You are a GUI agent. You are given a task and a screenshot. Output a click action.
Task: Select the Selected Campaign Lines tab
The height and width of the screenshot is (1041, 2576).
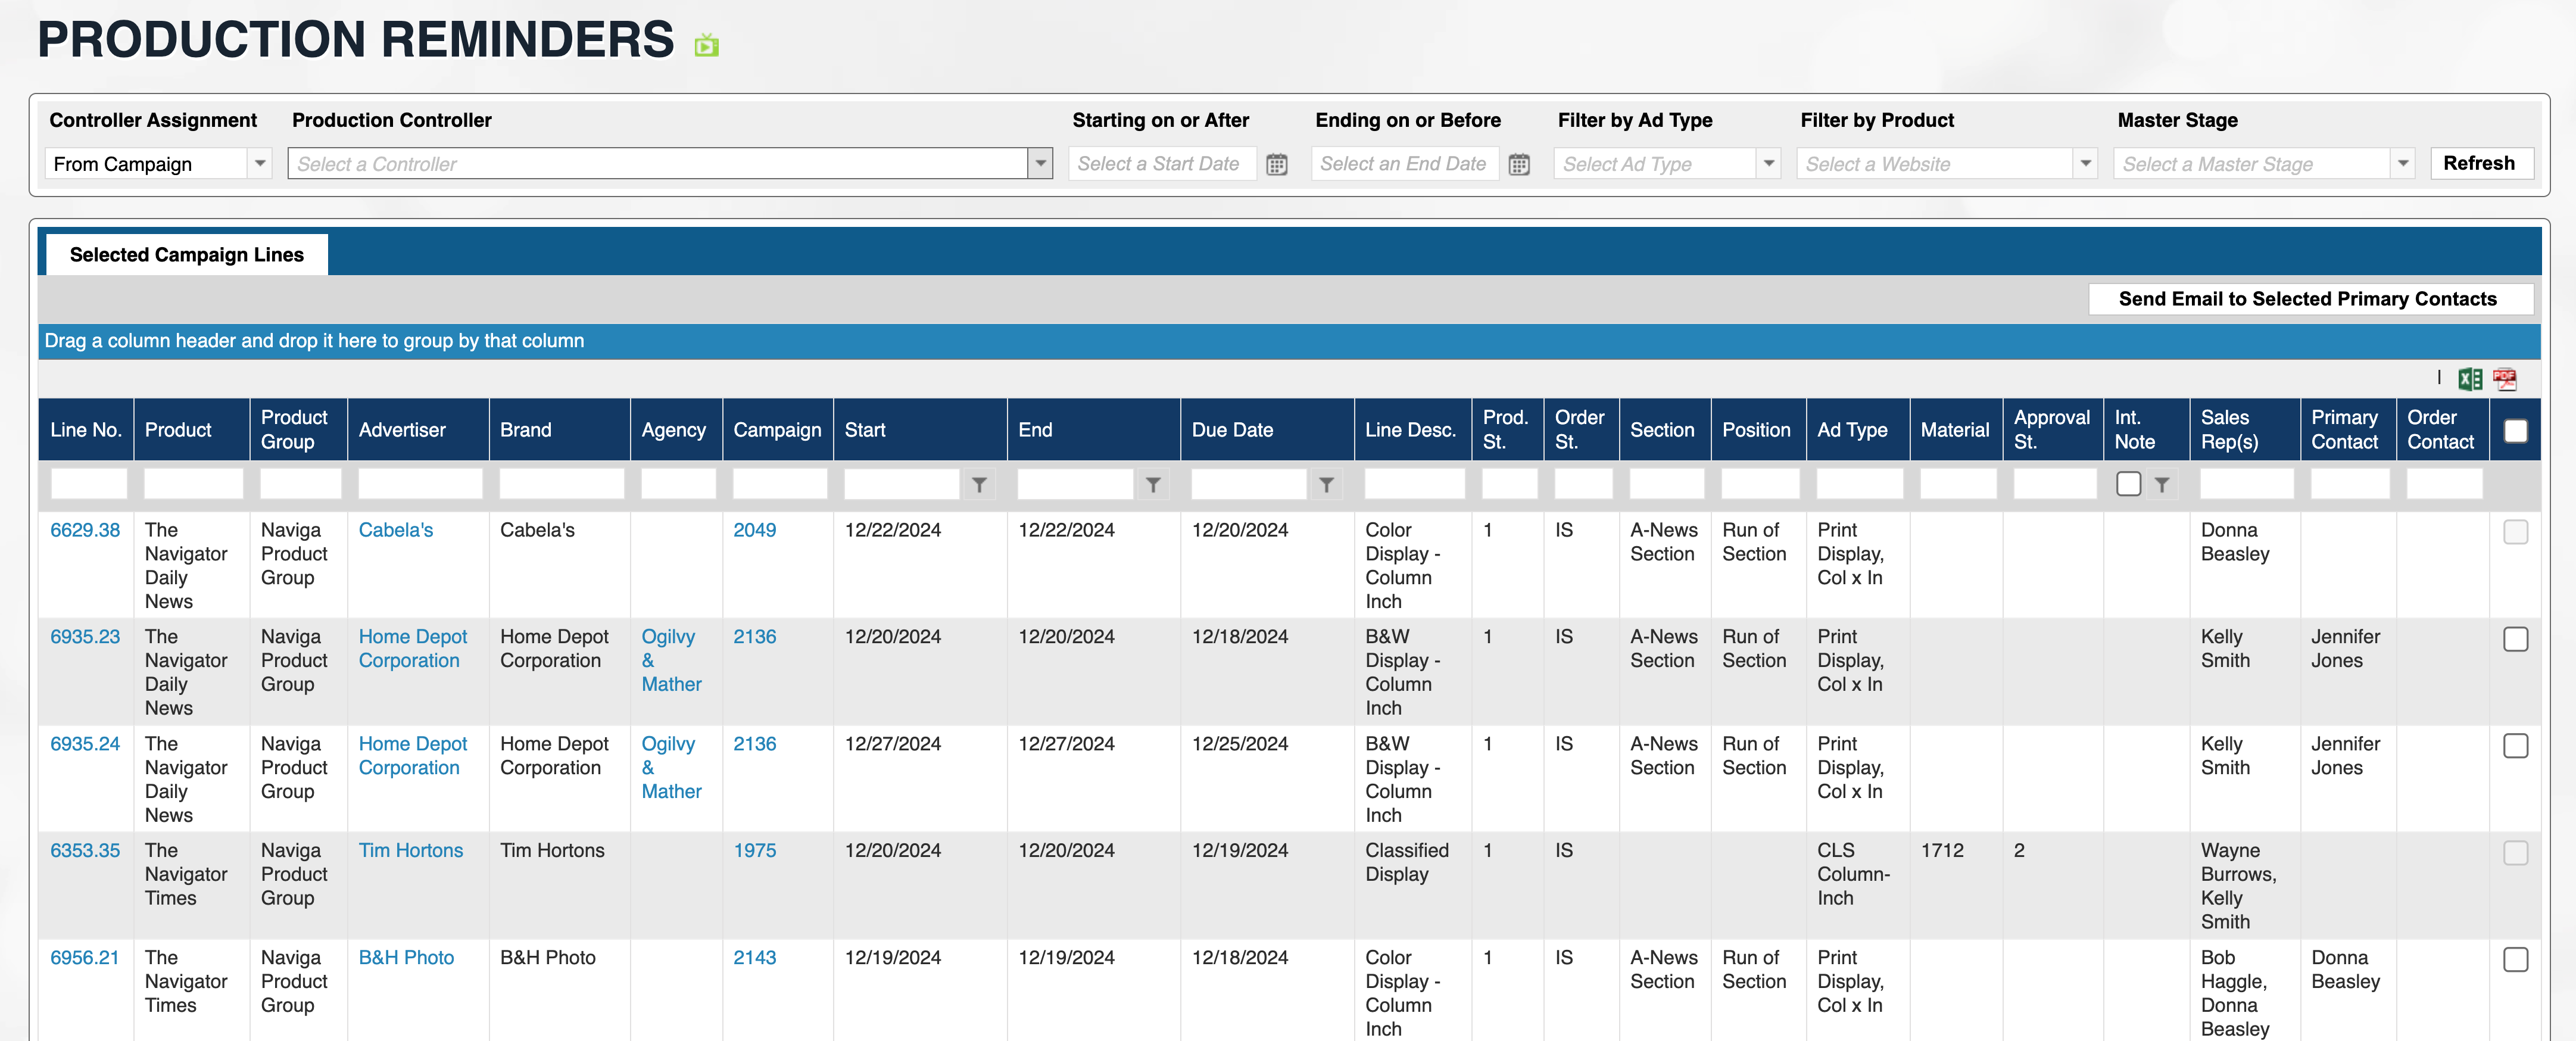(186, 255)
